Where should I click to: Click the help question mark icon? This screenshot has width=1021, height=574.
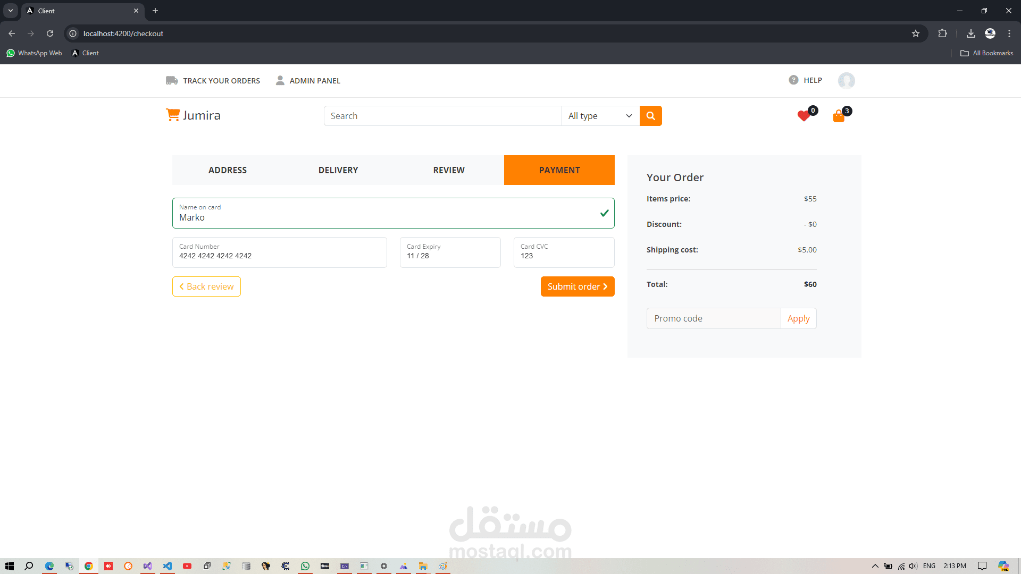pos(793,80)
